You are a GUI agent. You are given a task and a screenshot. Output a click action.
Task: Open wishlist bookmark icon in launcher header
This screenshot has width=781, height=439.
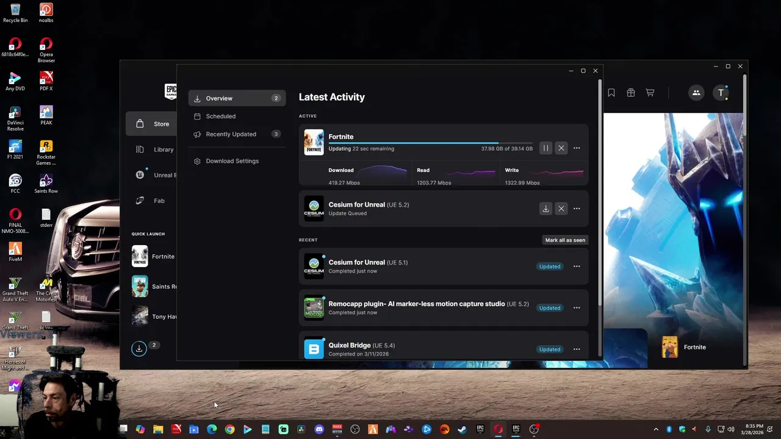pos(611,93)
